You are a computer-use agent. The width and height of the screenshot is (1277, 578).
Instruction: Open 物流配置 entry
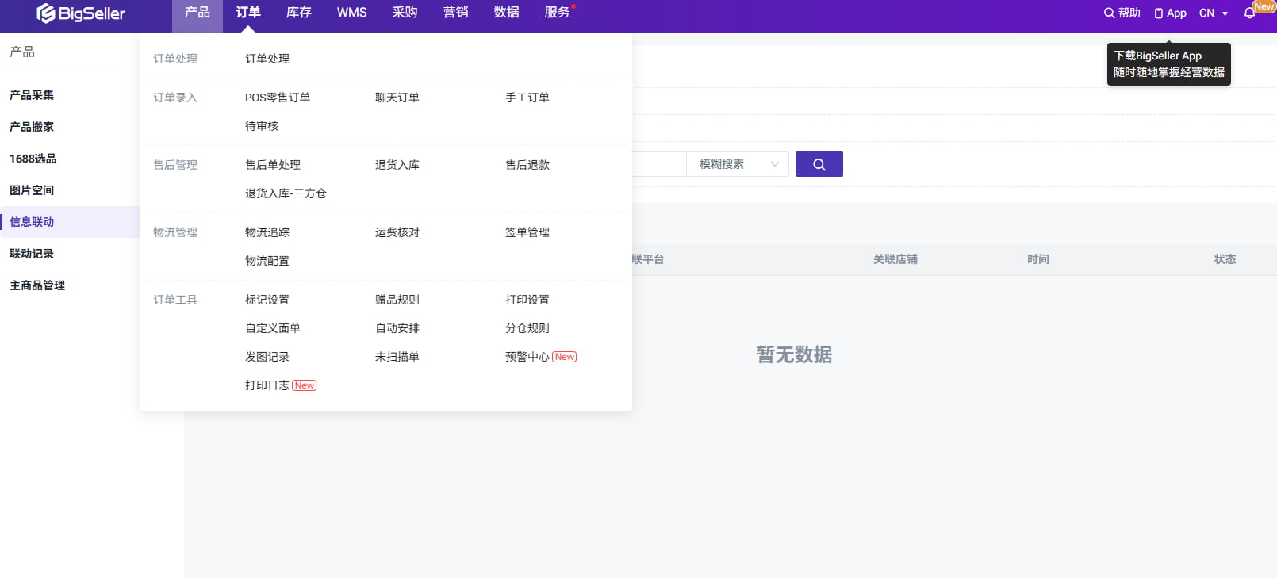(x=267, y=261)
